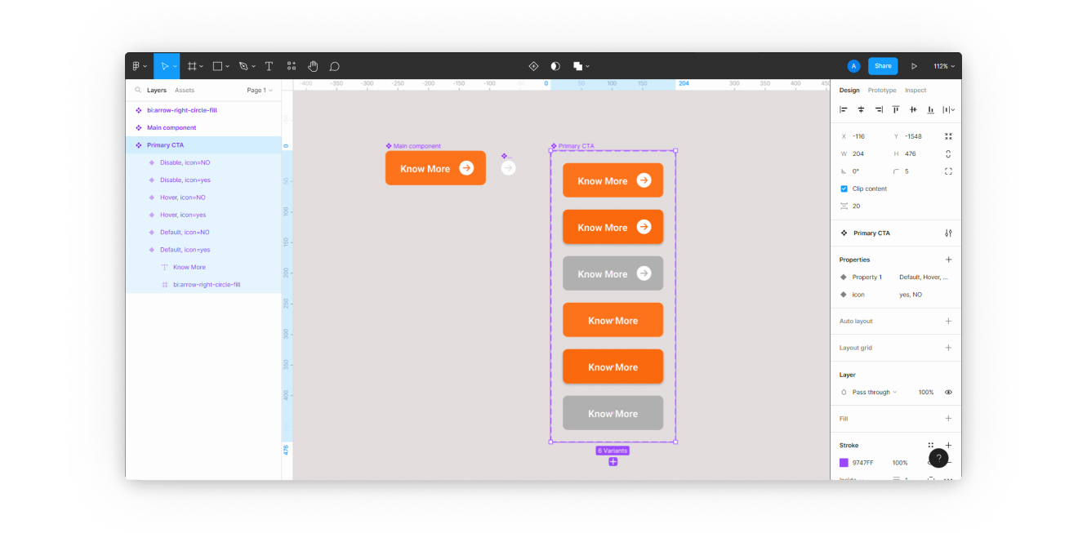Click the align vertical centers icon

[913, 109]
